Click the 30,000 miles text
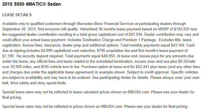 [x=22, y=67]
